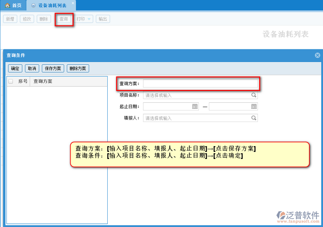
Task: Focus the 项目名称 input field
Action: point(200,95)
